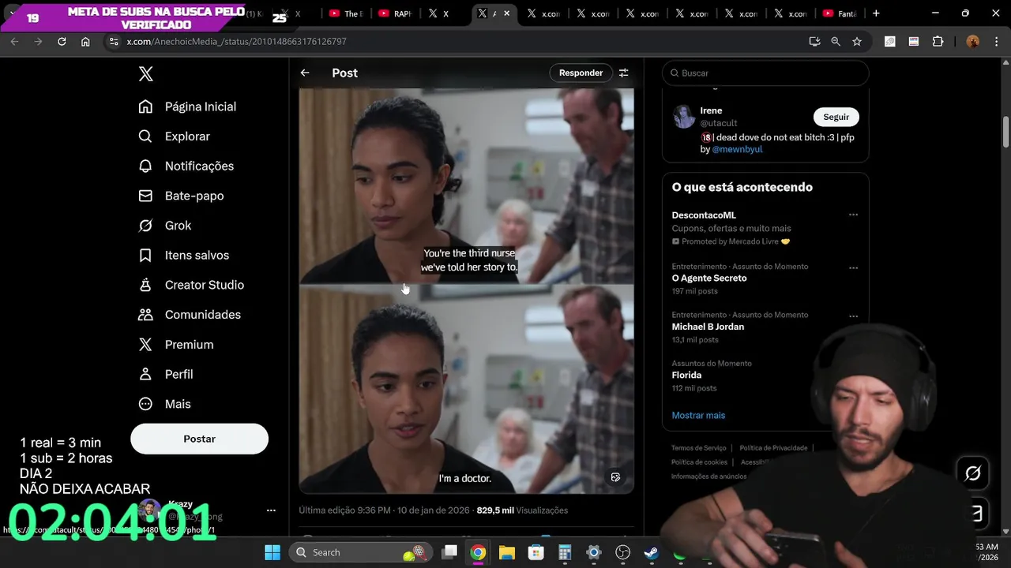Open OBS Studio from taskbar
Image resolution: width=1011 pixels, height=568 pixels.
tap(623, 552)
